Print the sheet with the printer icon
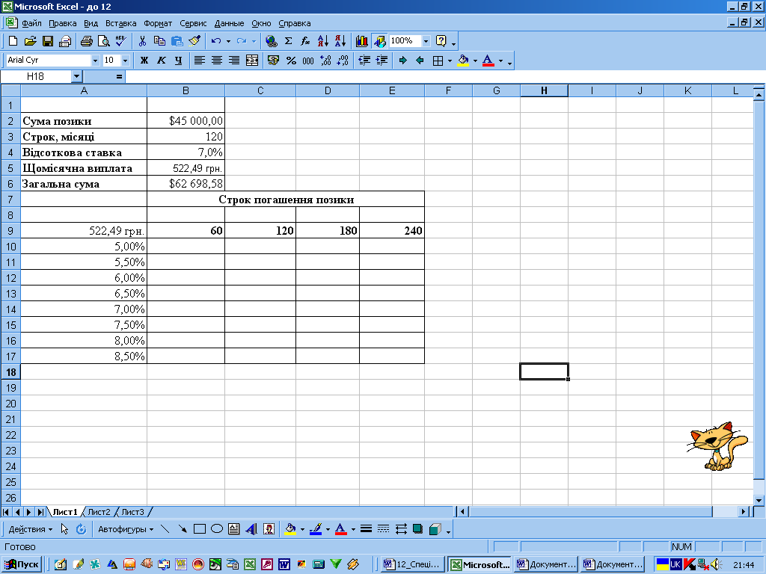The image size is (766, 574). (x=87, y=41)
